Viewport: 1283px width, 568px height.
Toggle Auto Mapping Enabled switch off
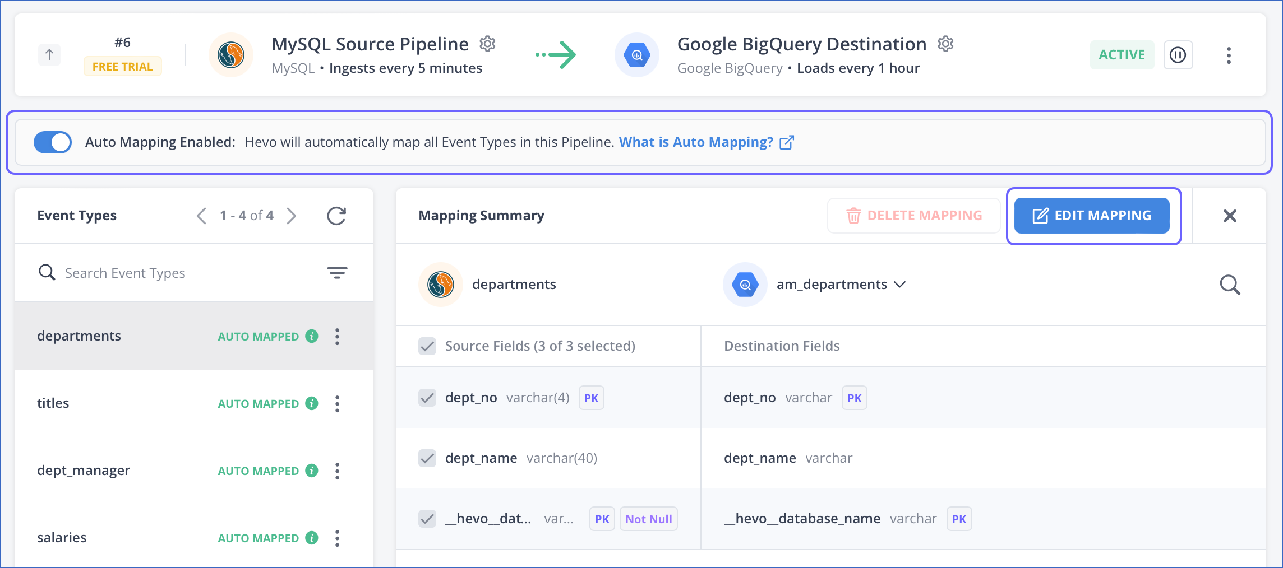[53, 142]
